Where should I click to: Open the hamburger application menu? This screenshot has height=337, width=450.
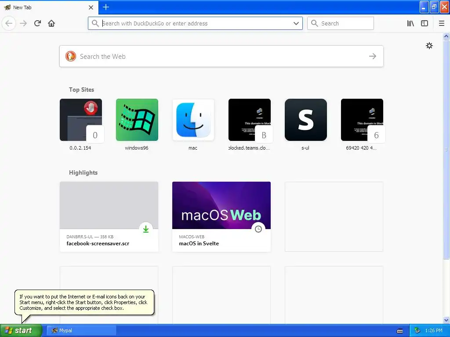point(442,23)
